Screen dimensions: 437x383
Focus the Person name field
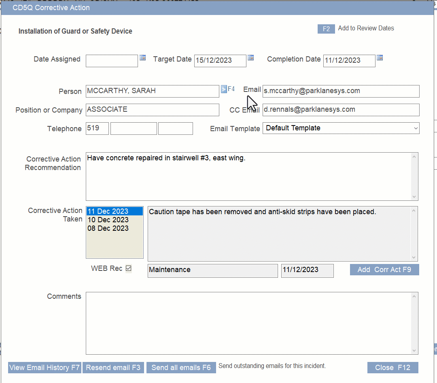click(152, 91)
